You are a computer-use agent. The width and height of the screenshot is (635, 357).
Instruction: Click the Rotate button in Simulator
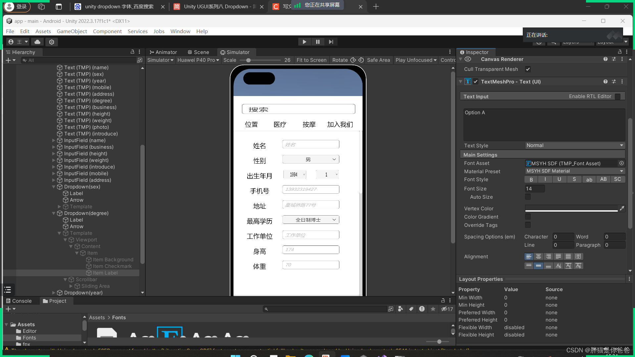click(x=348, y=60)
